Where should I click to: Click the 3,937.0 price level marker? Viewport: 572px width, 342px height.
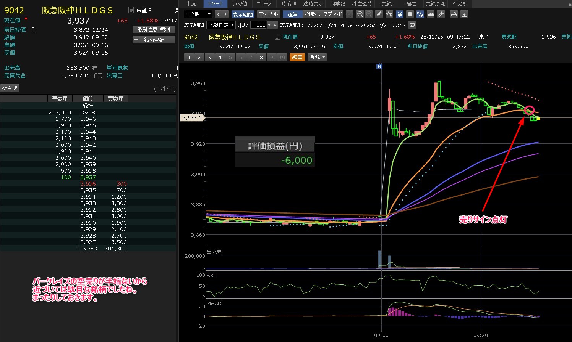point(192,118)
